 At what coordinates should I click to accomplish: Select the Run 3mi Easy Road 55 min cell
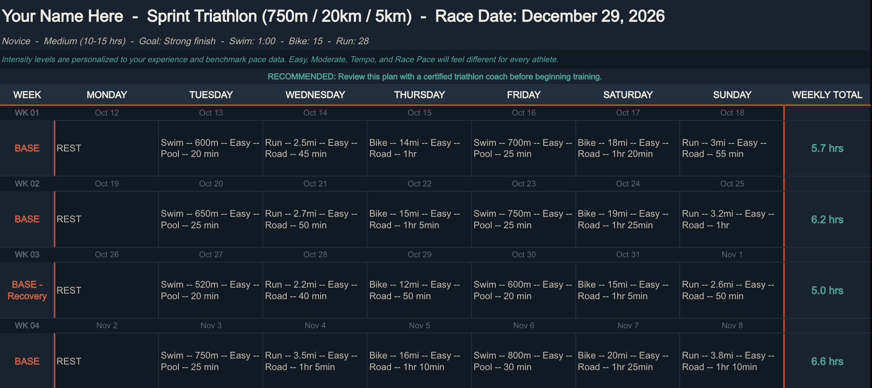(x=731, y=148)
